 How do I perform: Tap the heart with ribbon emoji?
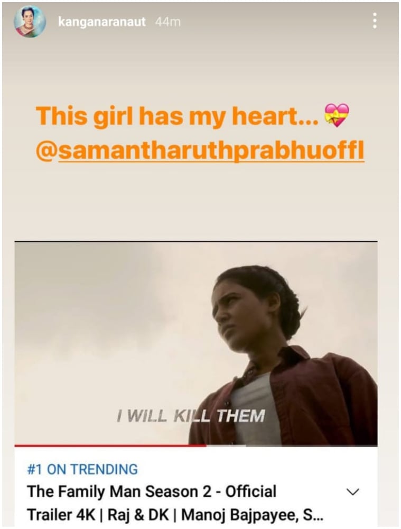[337, 115]
